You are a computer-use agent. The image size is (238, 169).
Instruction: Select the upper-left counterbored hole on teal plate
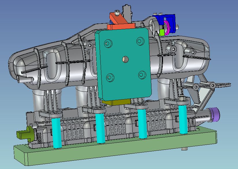point(108,44)
